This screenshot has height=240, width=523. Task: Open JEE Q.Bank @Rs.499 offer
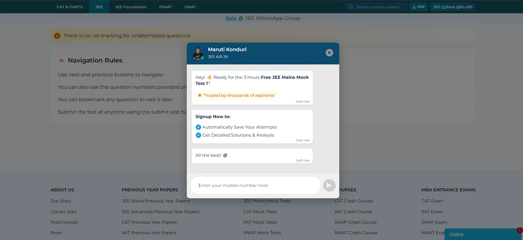(x=453, y=7)
